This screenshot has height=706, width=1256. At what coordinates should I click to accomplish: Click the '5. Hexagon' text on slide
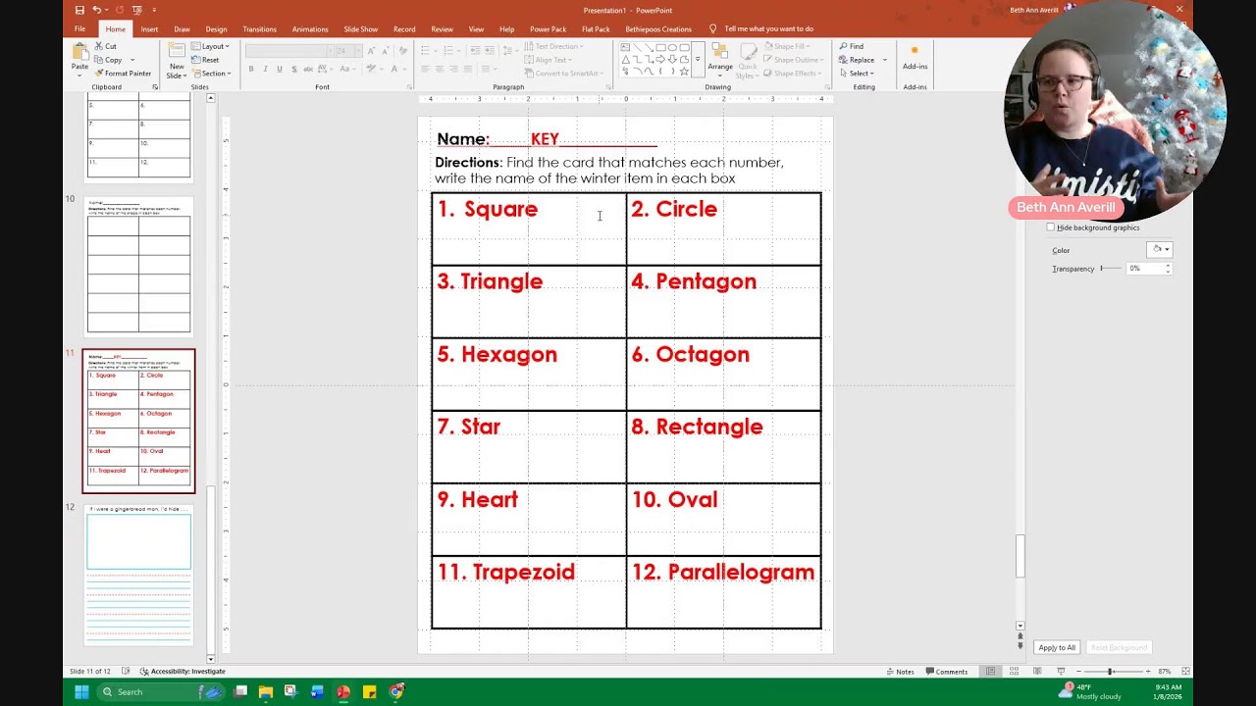[x=497, y=354]
